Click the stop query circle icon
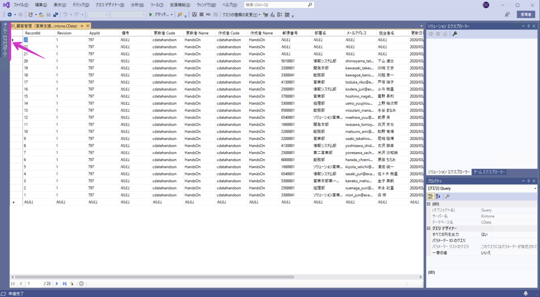Image resolution: width=540 pixels, height=297 pixels. pyautogui.click(x=81, y=284)
